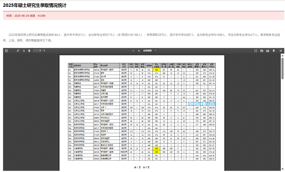Go to the next PDF page
Image resolution: width=285 pixels, height=172 pixels.
coord(29,51)
